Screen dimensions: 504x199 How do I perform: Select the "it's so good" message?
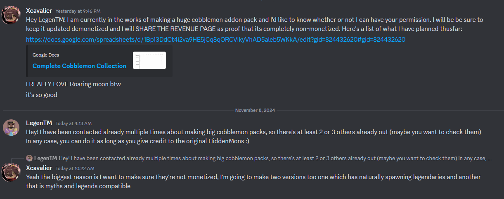point(41,95)
